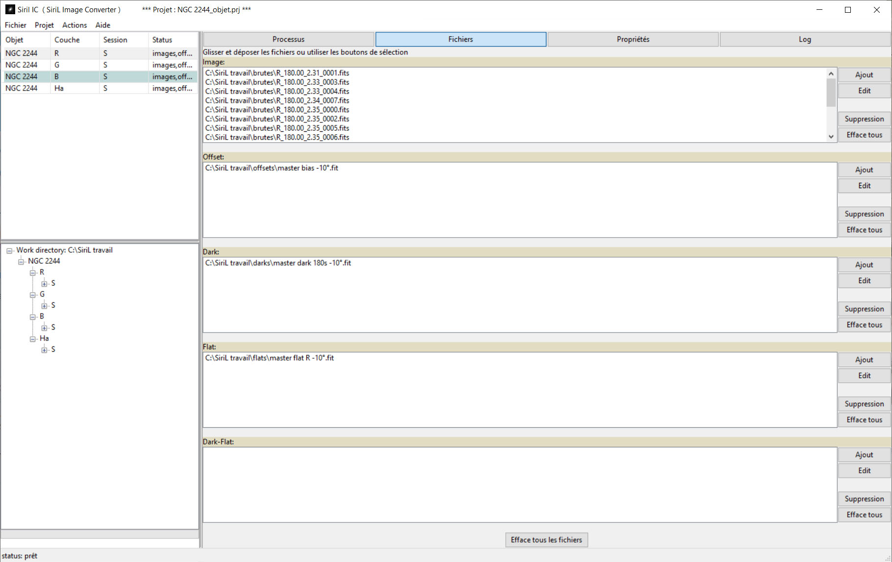Collapse the Work directory tree root
The height and width of the screenshot is (562, 892).
point(9,251)
